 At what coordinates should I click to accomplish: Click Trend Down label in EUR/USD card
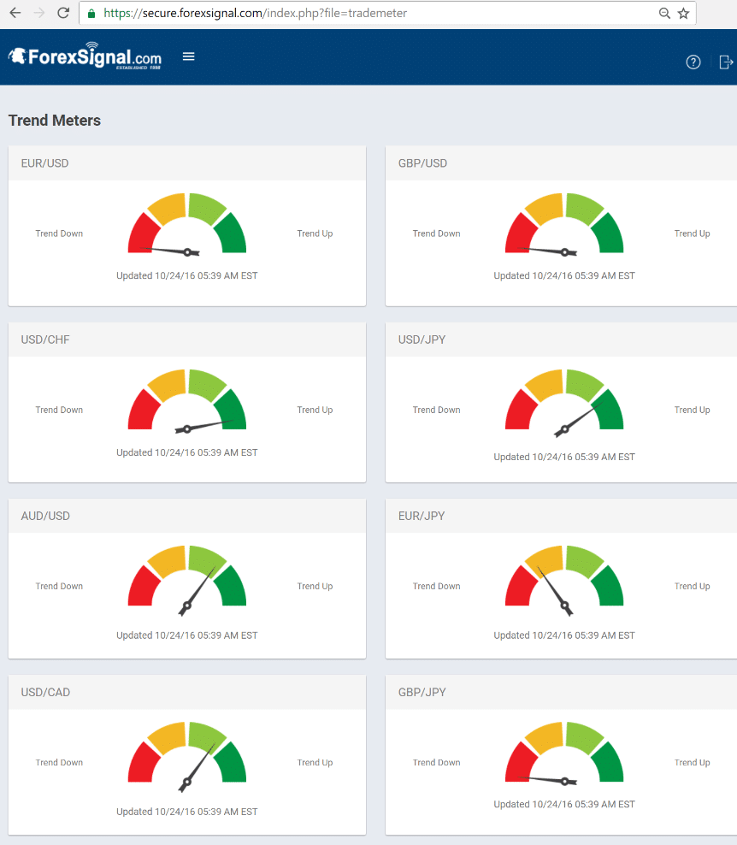[x=59, y=233]
